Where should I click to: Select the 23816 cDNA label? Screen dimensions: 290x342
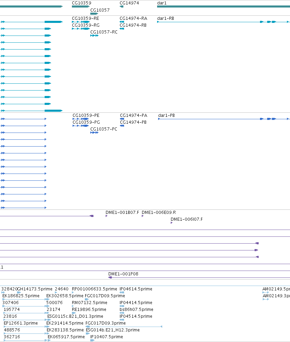pyautogui.click(x=11, y=316)
